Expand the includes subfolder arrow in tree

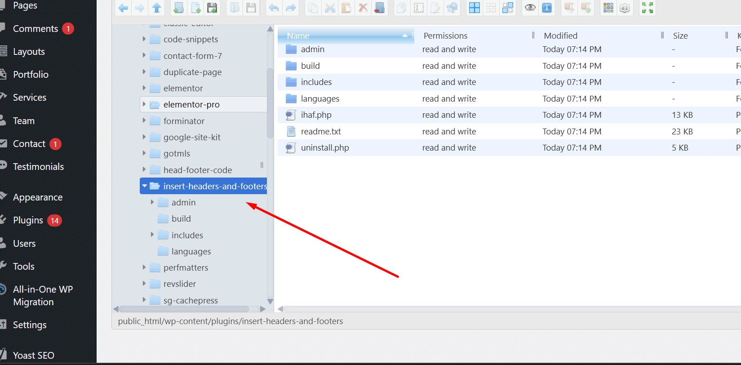click(152, 235)
